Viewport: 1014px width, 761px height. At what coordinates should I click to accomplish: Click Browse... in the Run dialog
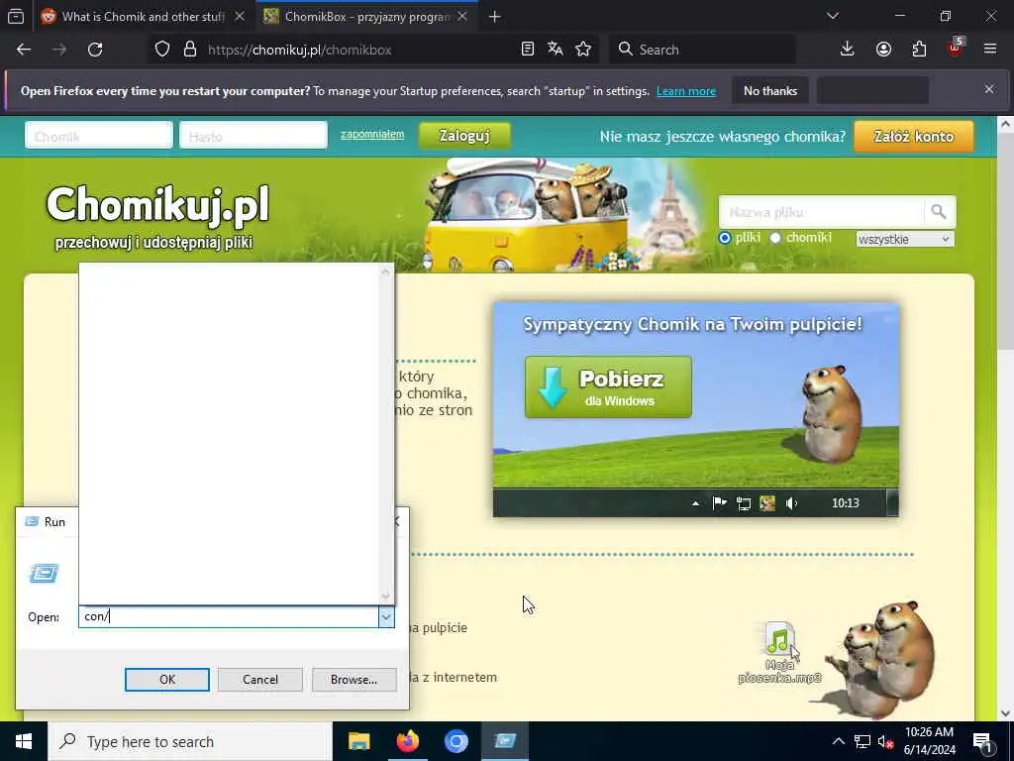354,680
